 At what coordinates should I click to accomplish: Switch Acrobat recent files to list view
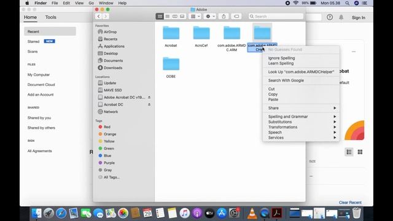(x=349, y=152)
